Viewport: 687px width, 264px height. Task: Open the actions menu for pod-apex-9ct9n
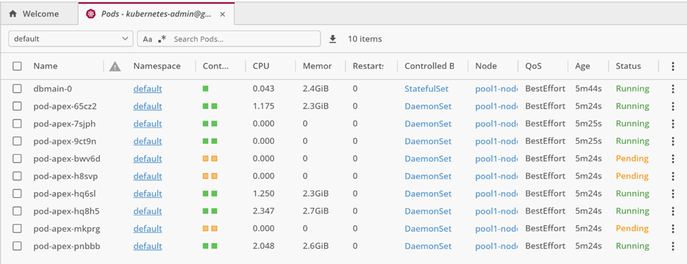pos(673,142)
